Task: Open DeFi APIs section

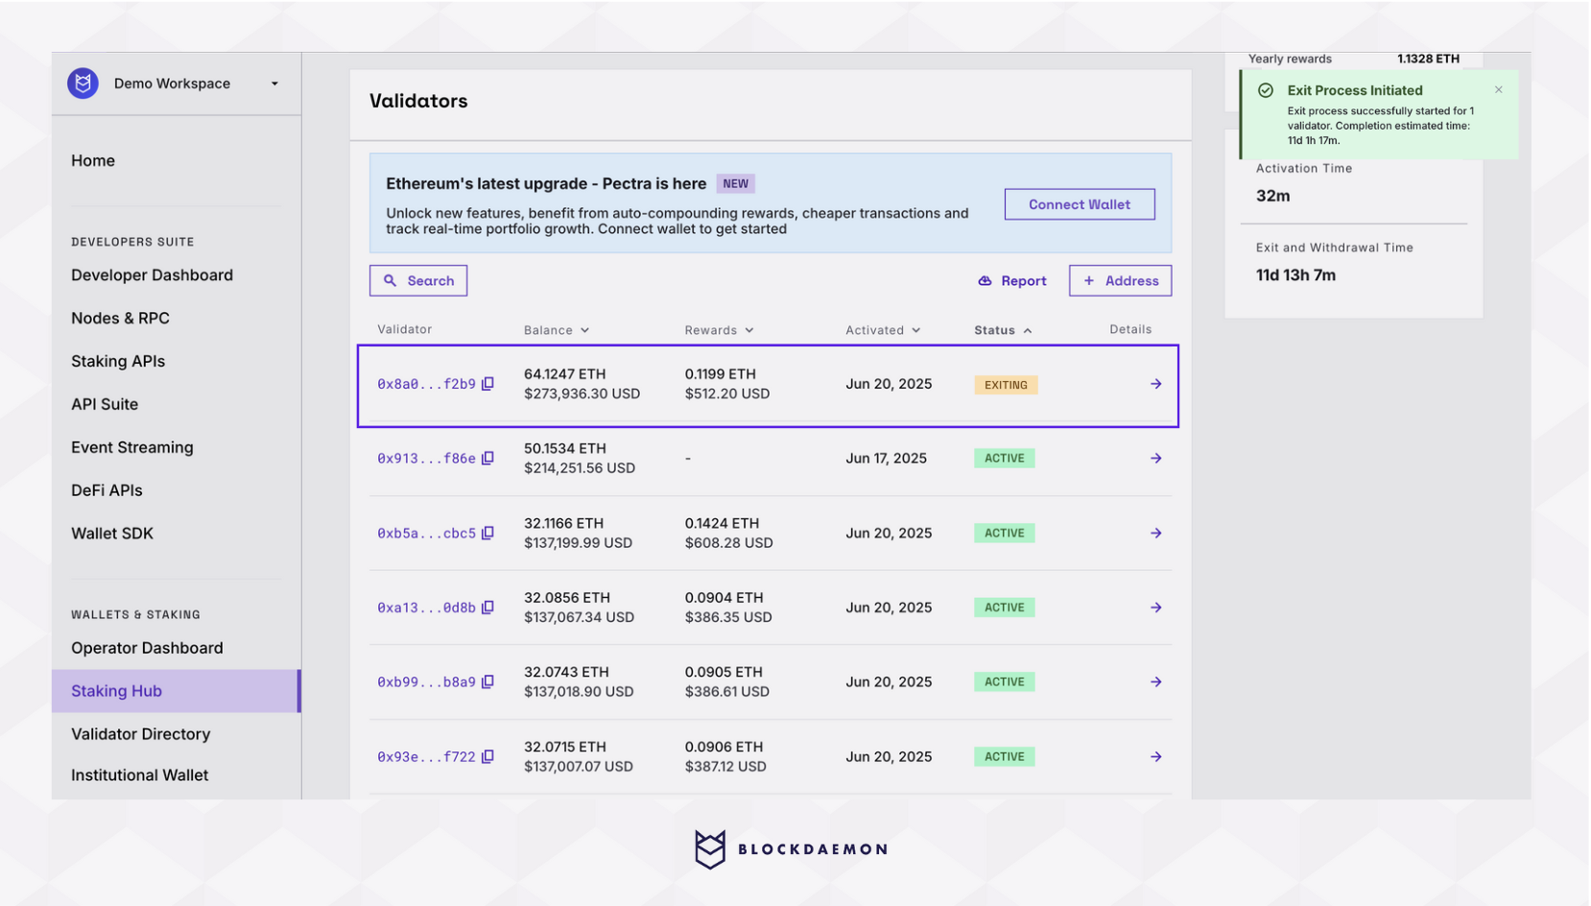Action: (x=107, y=490)
